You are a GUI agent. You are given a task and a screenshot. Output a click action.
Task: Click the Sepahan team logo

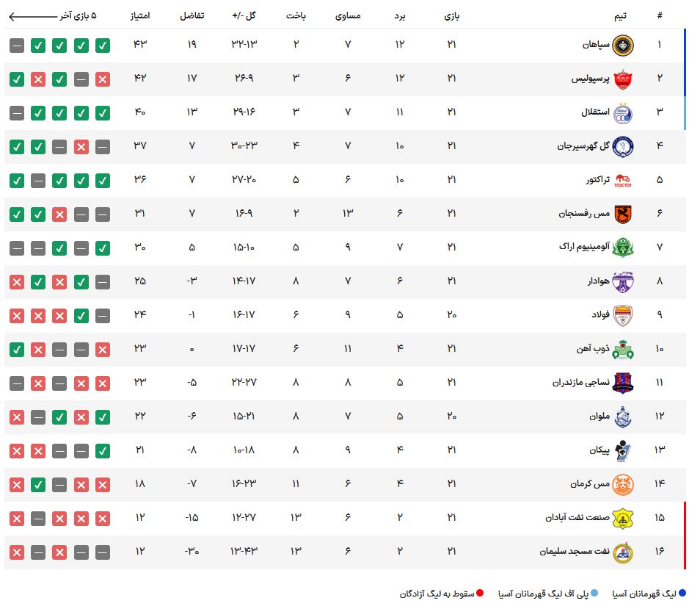pyautogui.click(x=623, y=46)
